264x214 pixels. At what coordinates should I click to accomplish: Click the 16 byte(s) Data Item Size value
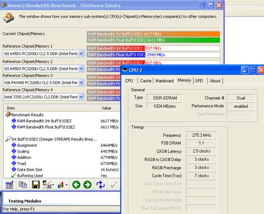[x=110, y=170]
